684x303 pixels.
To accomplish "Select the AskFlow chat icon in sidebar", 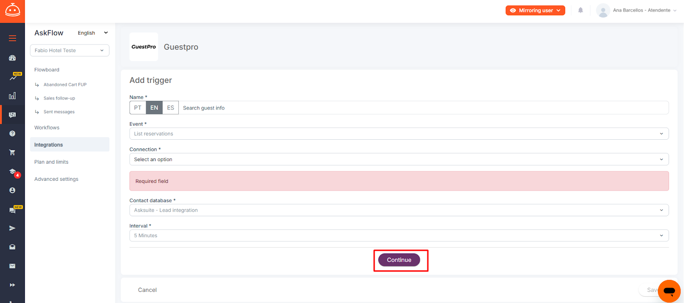I will point(12,115).
